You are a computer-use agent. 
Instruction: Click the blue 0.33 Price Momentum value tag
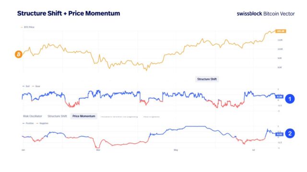[279, 134]
